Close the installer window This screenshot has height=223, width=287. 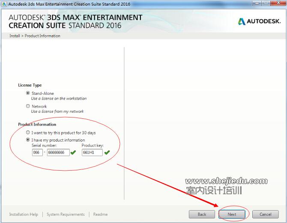click(278, 3)
